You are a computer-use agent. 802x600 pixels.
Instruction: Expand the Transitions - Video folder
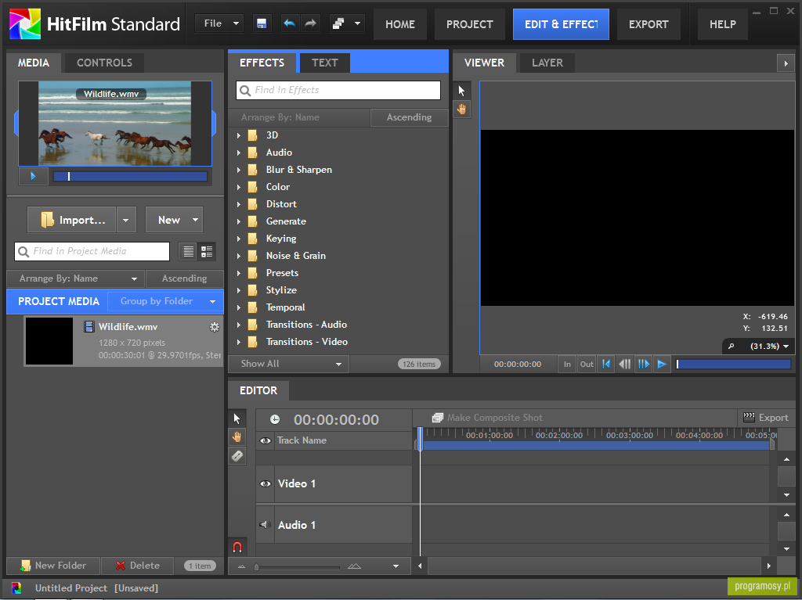point(238,342)
